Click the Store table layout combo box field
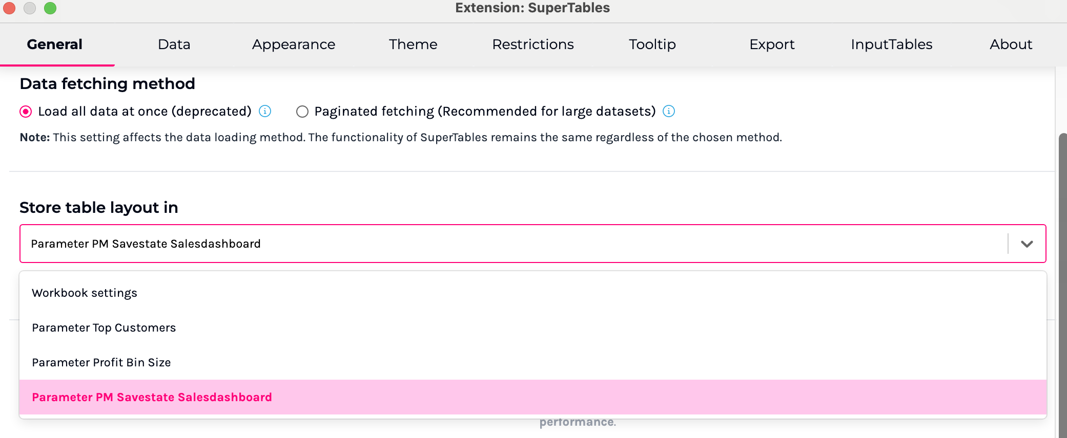Screen dimensions: 1067x438 512,244
